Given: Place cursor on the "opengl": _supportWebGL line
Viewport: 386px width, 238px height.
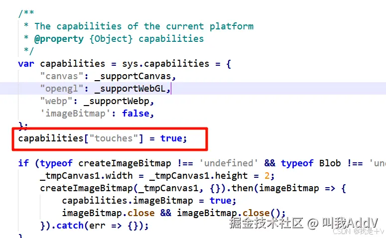Looking at the screenshot, I should coord(106,89).
